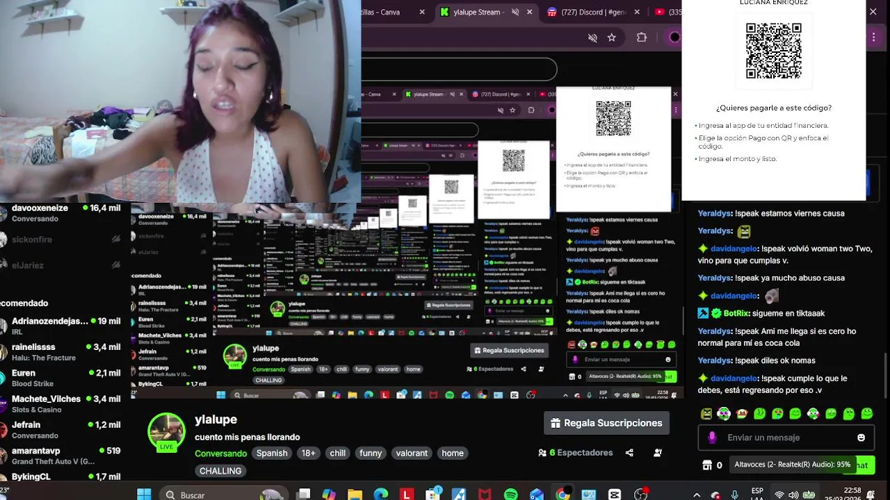Screen dimensions: 890x500
Task: Open the Conversando category link
Action: click(x=220, y=453)
